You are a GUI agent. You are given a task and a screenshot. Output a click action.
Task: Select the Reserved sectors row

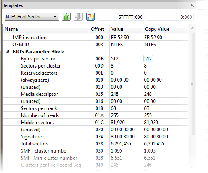pyautogui.click(x=96, y=73)
